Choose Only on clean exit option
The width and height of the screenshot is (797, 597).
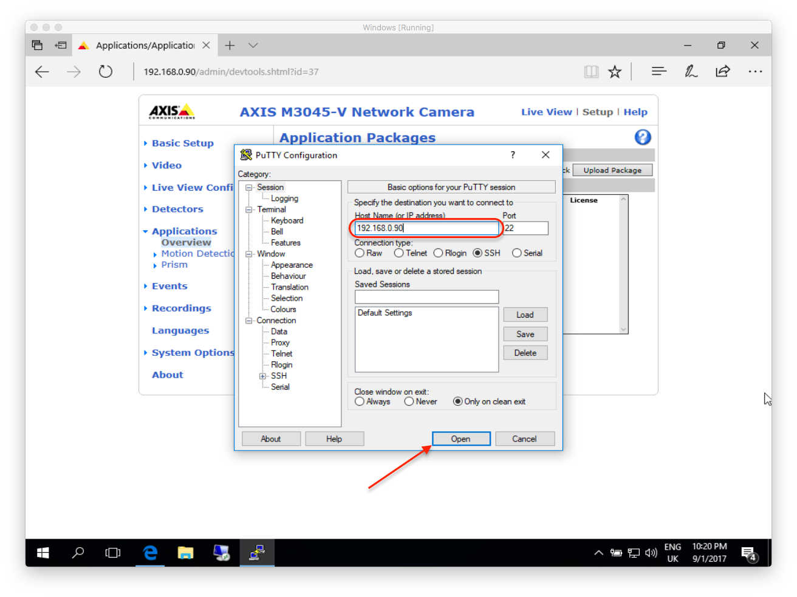(x=458, y=401)
